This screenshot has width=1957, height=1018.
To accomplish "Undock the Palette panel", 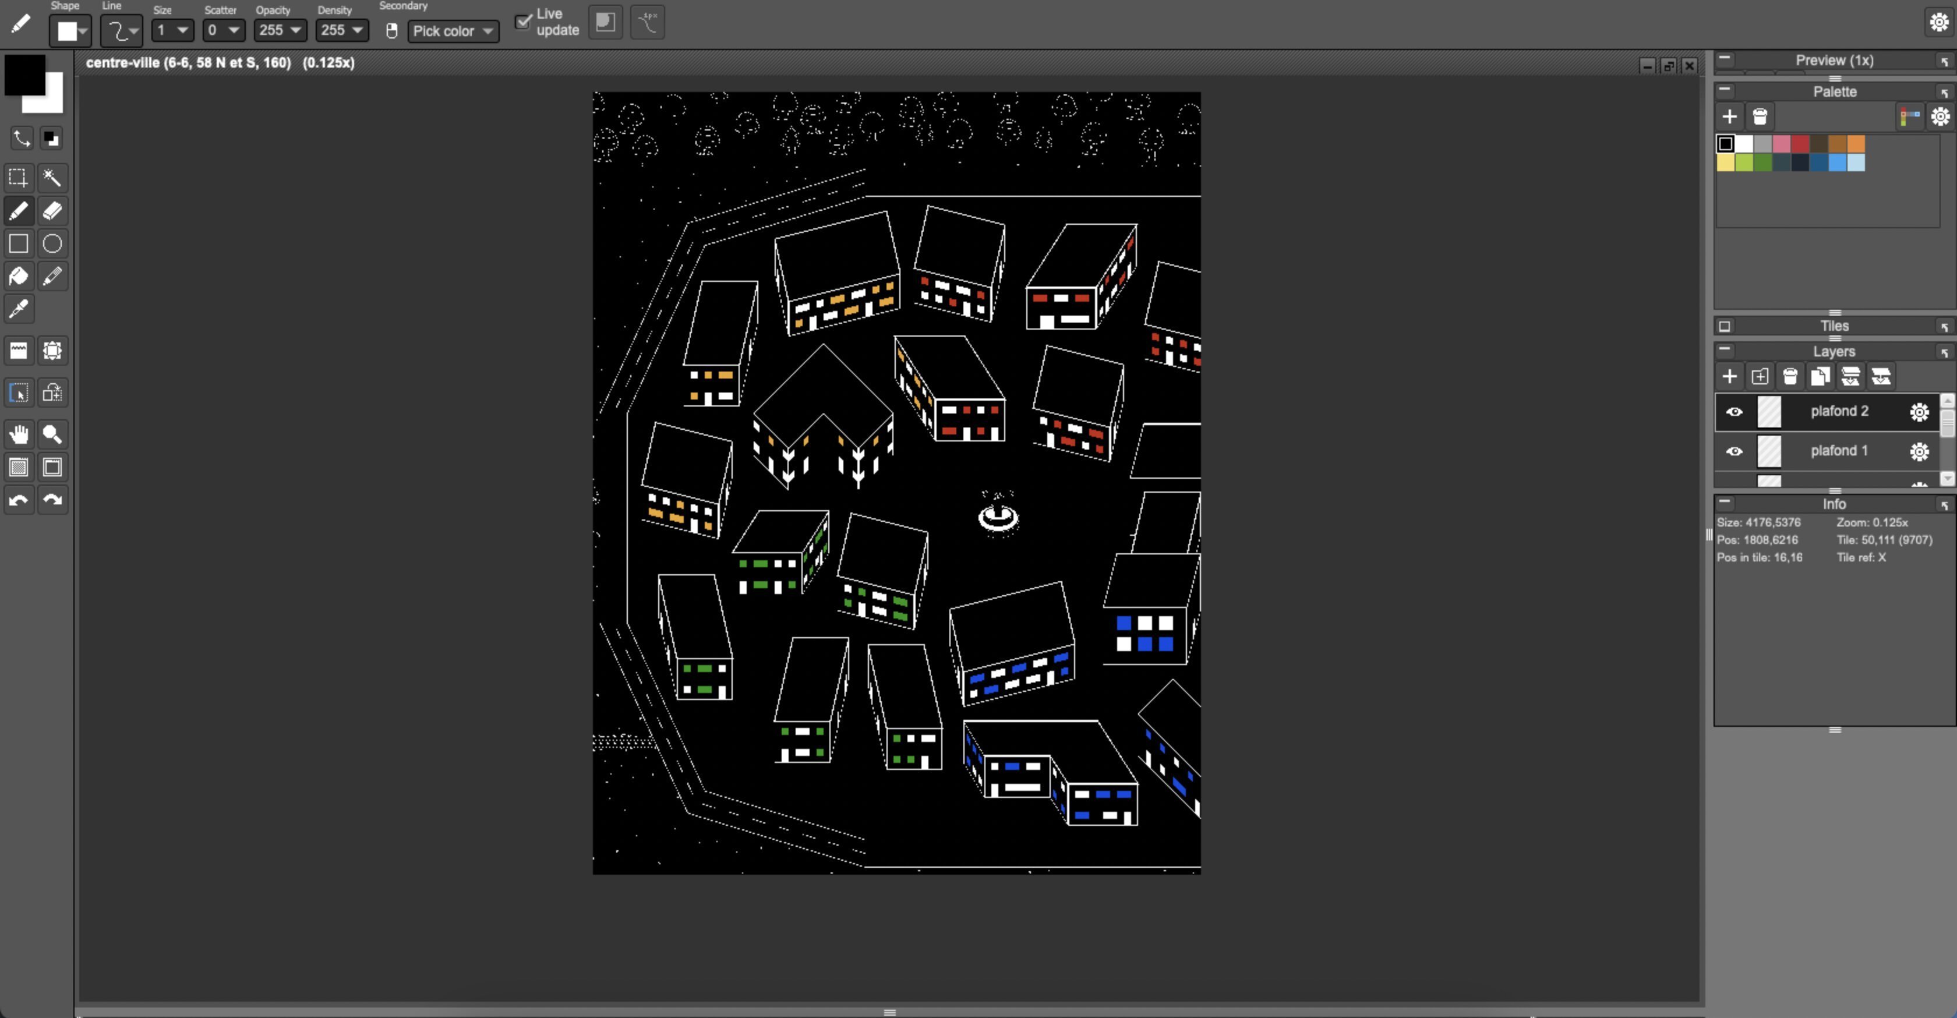I will (1945, 92).
